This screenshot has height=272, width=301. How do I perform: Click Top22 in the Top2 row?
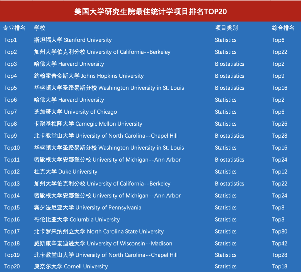pyautogui.click(x=280, y=52)
